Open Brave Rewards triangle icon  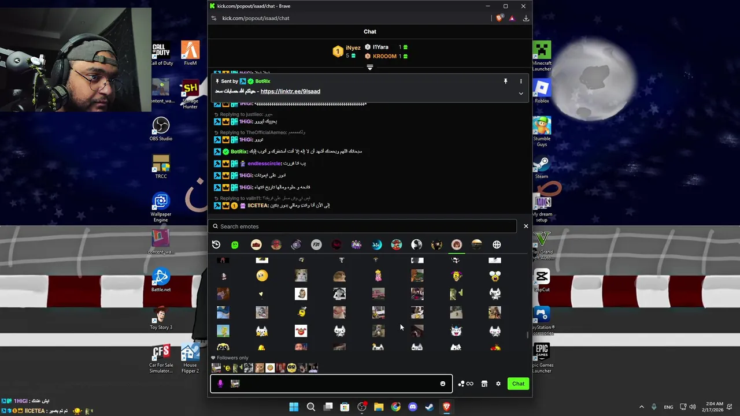(x=512, y=18)
